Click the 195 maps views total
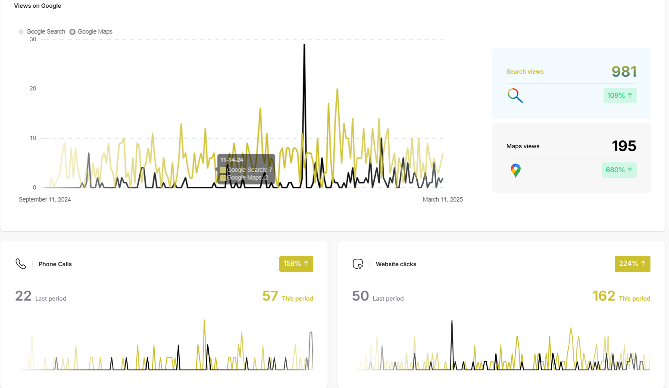 624,146
